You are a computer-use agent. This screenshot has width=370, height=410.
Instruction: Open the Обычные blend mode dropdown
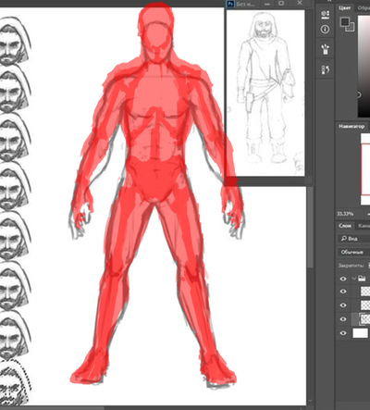353,252
